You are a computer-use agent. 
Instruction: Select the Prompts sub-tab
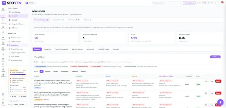tap(37, 49)
